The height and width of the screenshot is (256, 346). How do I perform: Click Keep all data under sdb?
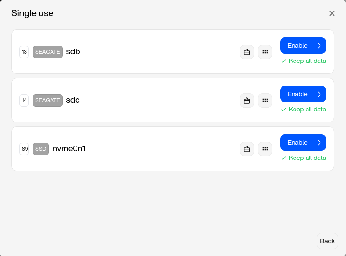tap(304, 61)
